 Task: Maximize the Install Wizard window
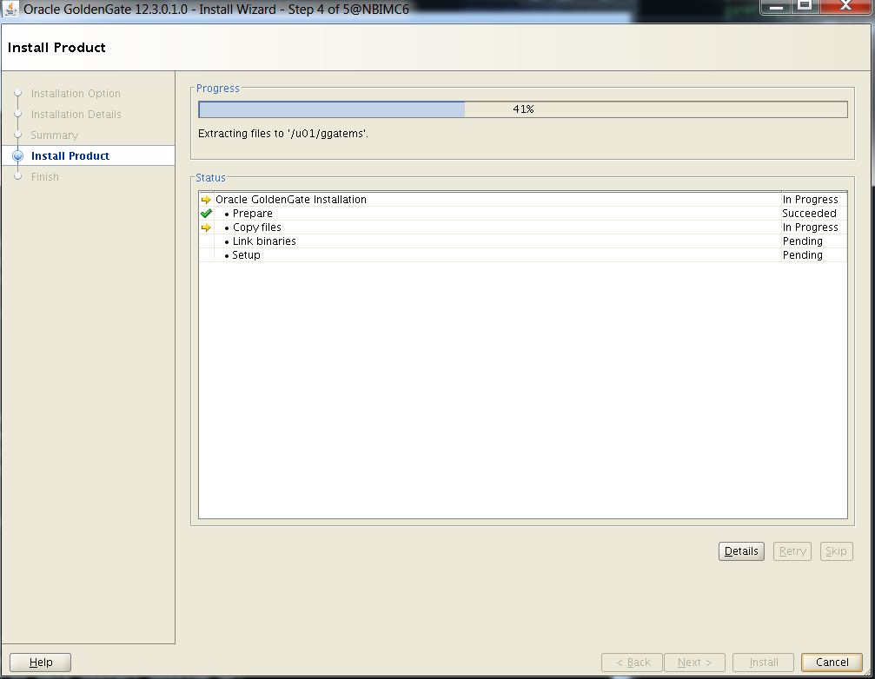(x=805, y=8)
